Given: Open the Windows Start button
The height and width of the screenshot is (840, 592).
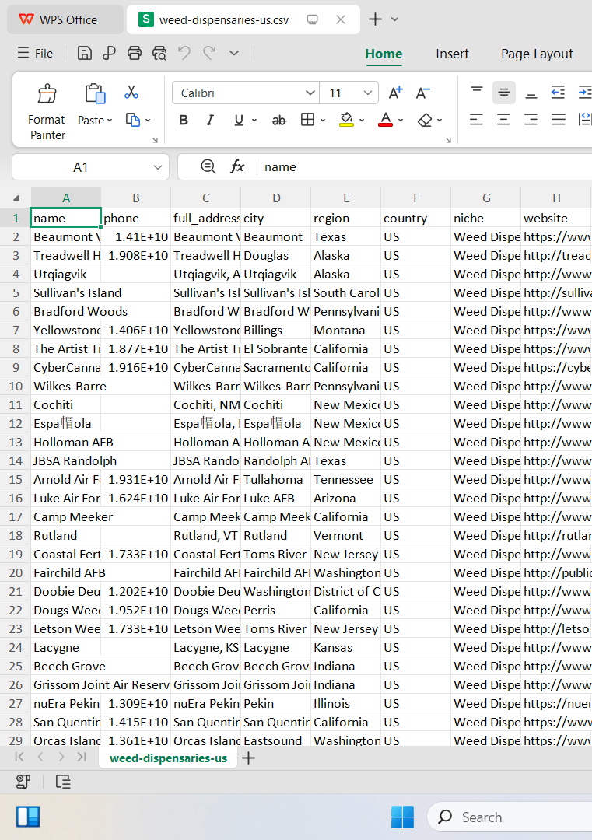Looking at the screenshot, I should coord(402,817).
